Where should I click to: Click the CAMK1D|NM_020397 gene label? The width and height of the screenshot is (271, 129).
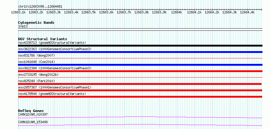(x=33, y=114)
